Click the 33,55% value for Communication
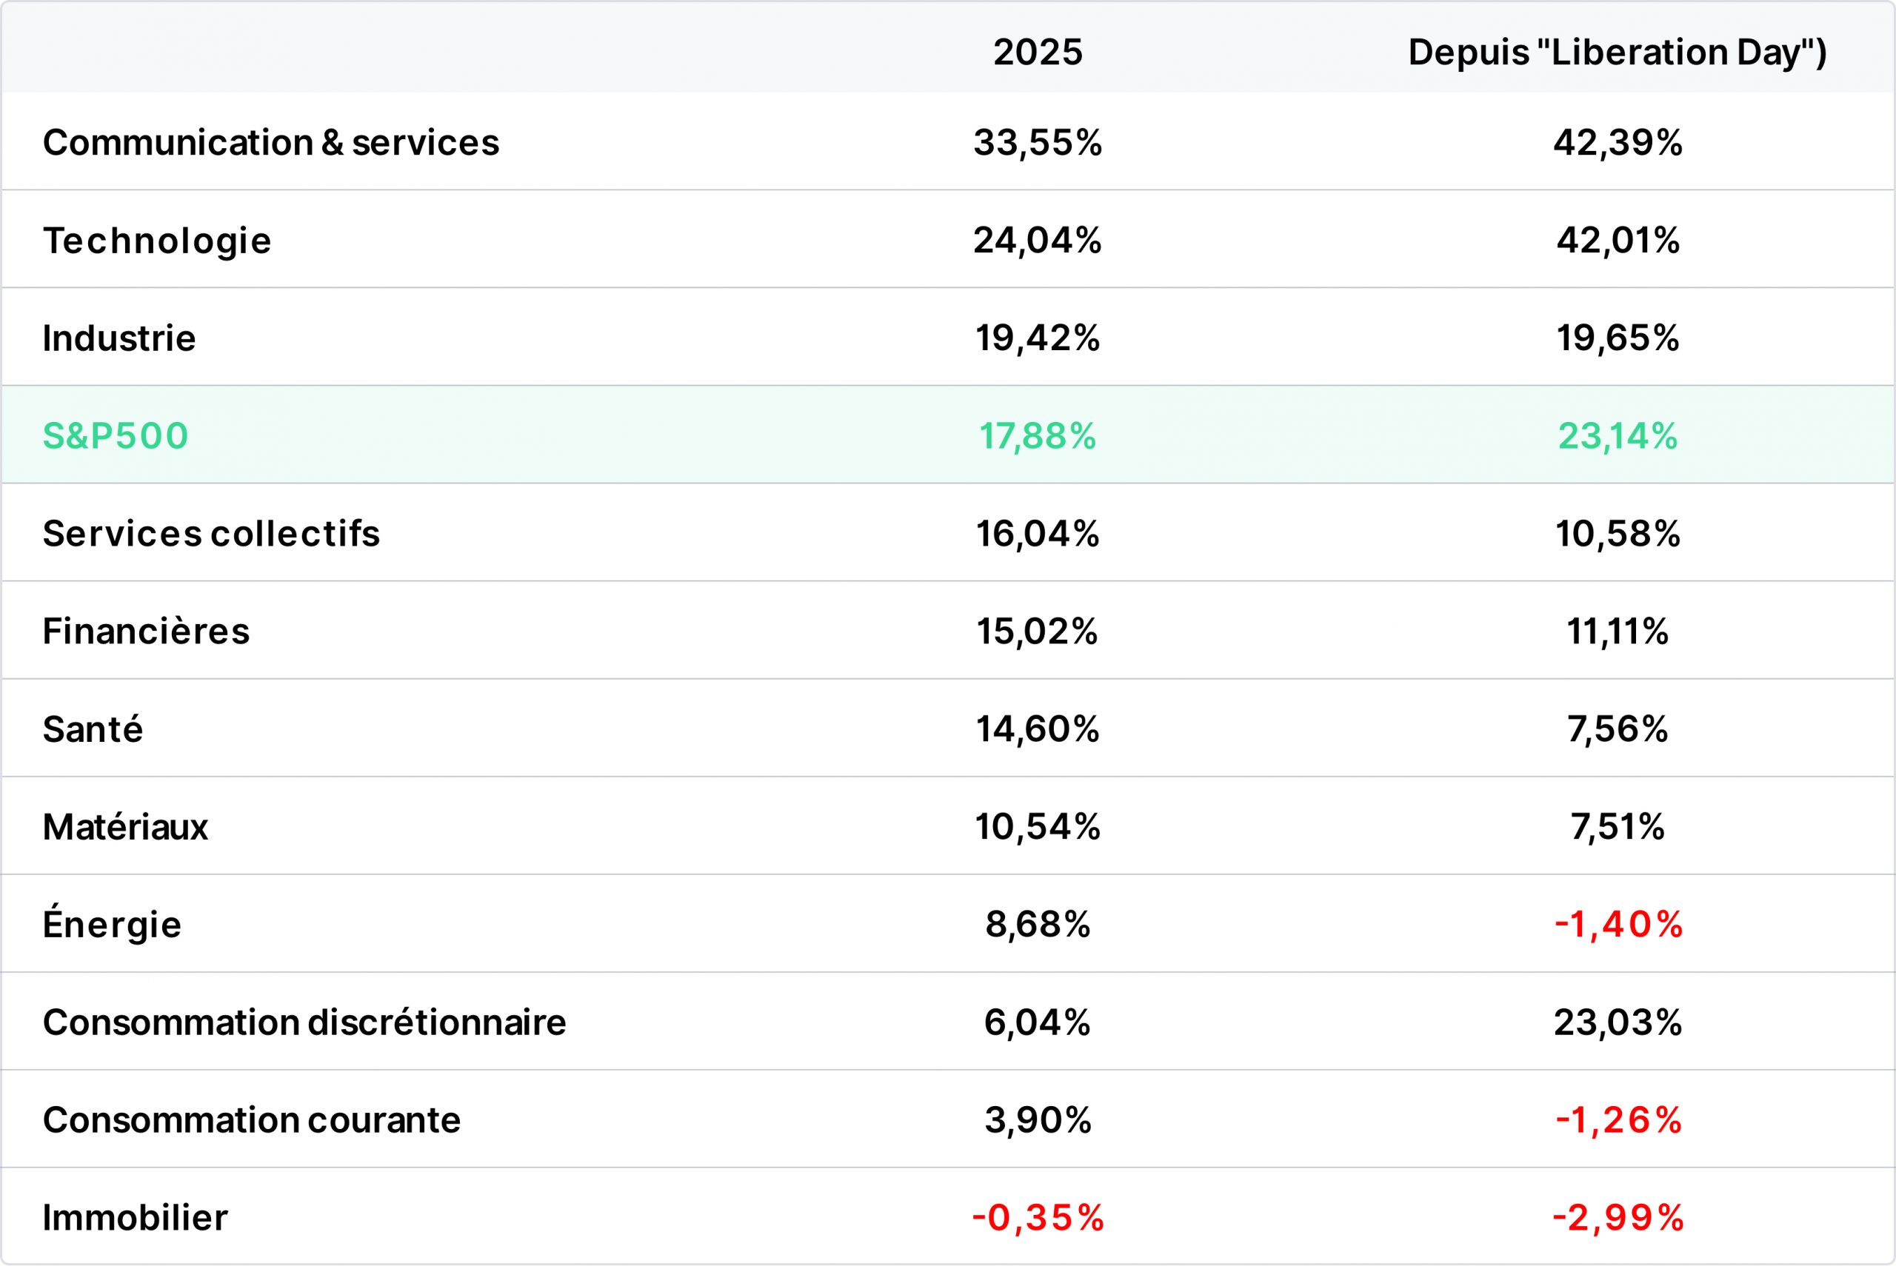The width and height of the screenshot is (1896, 1266). (x=1038, y=143)
